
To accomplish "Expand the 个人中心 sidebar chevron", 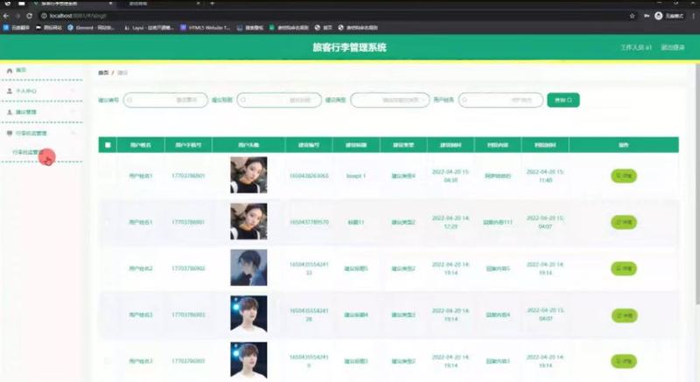I will pos(73,91).
